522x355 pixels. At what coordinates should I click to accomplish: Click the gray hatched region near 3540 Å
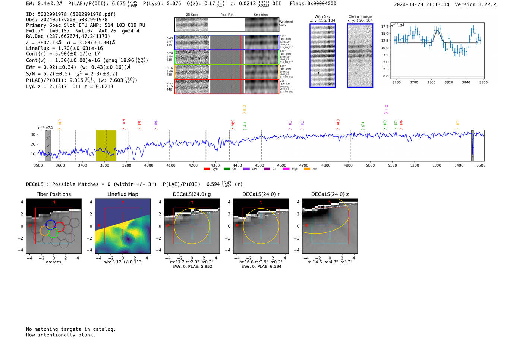tap(48, 146)
